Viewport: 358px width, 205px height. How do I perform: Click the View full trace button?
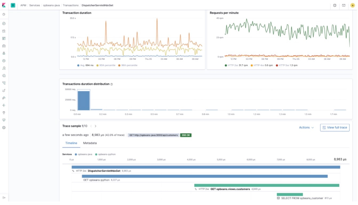pos(335,128)
